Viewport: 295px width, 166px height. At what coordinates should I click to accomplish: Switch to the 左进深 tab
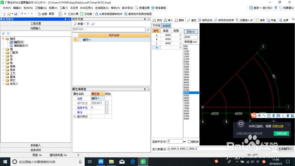(x=166, y=26)
